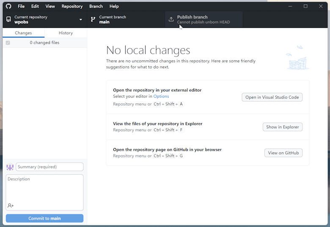Screen dimensions: 330x227
Task: Switch to the History tab
Action: pos(66,33)
